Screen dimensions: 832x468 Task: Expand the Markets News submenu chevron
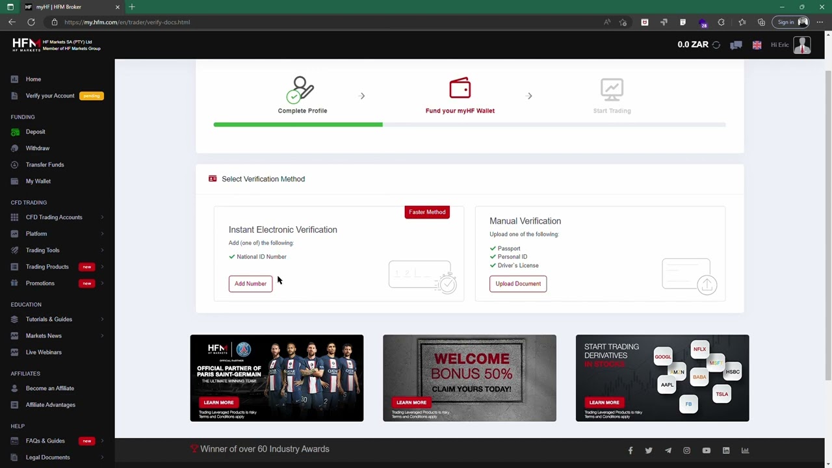point(102,335)
